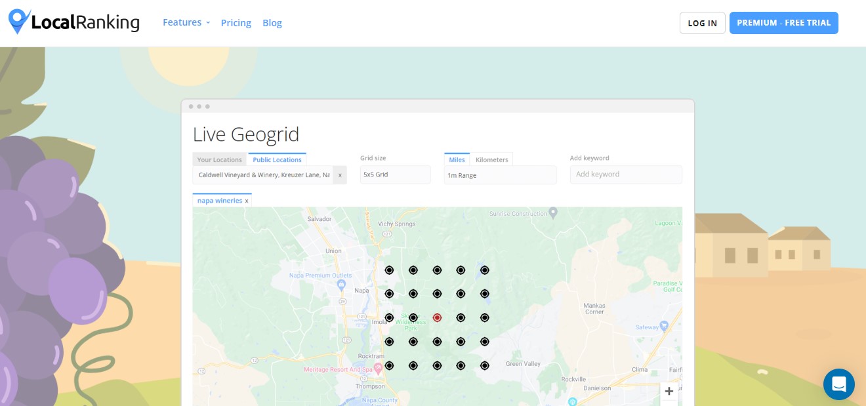The image size is (866, 406).
Task: Click the Add keyword input field
Action: coord(625,174)
